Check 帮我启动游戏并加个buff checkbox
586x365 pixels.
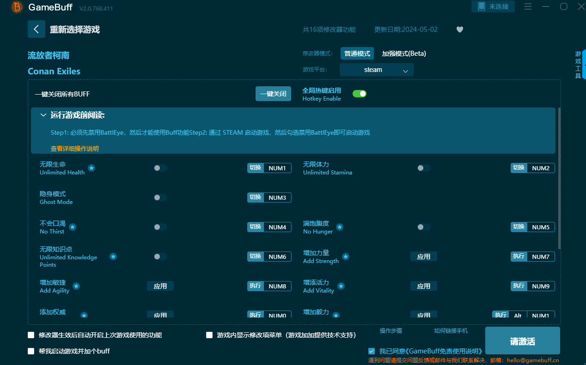pos(31,351)
